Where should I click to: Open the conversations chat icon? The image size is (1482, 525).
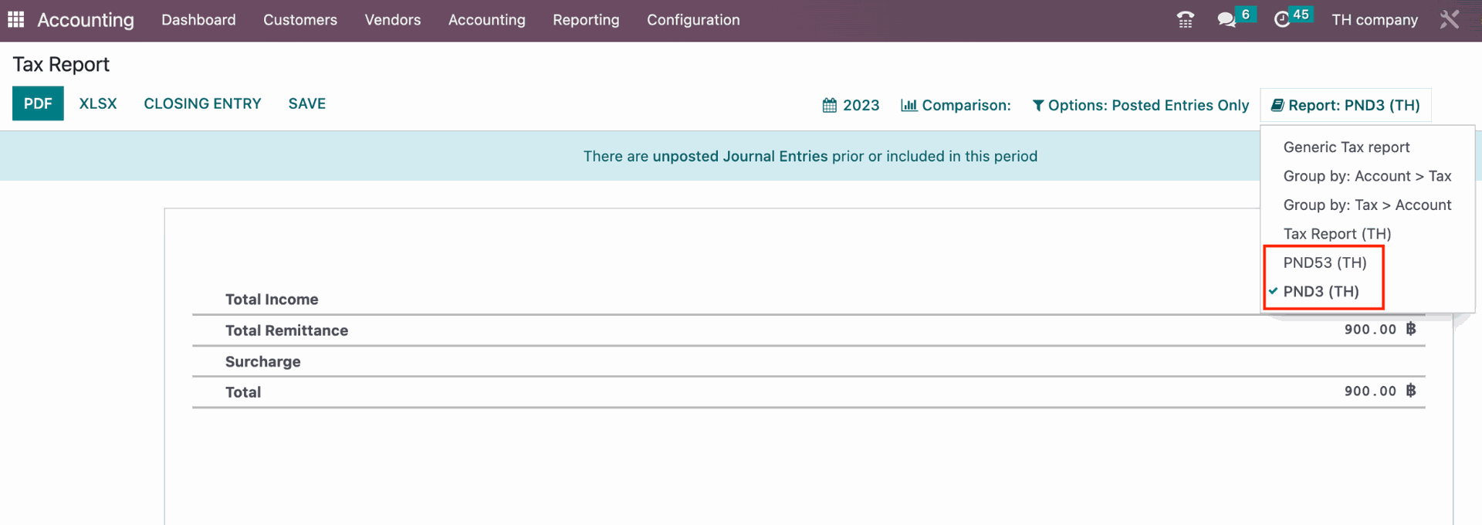pos(1227,20)
